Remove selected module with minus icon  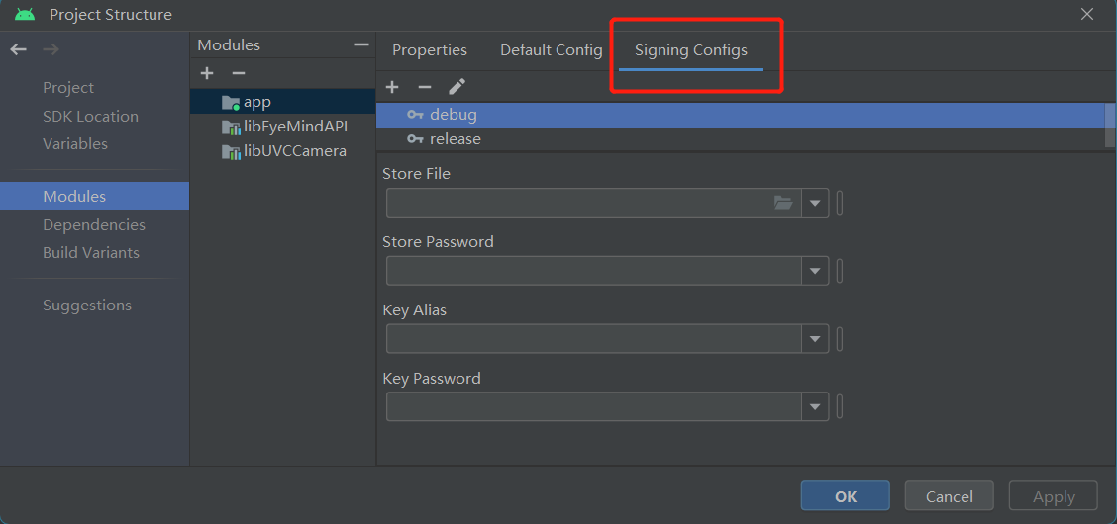tap(238, 74)
